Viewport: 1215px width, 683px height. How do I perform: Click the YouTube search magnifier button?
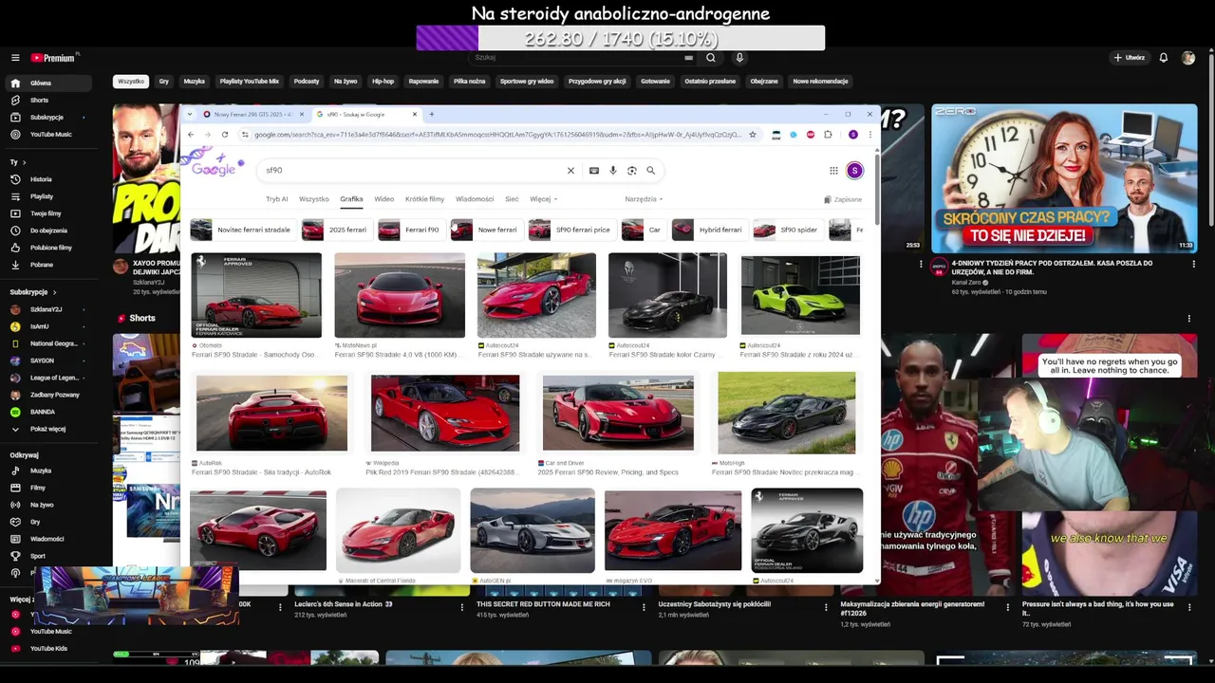[710, 58]
